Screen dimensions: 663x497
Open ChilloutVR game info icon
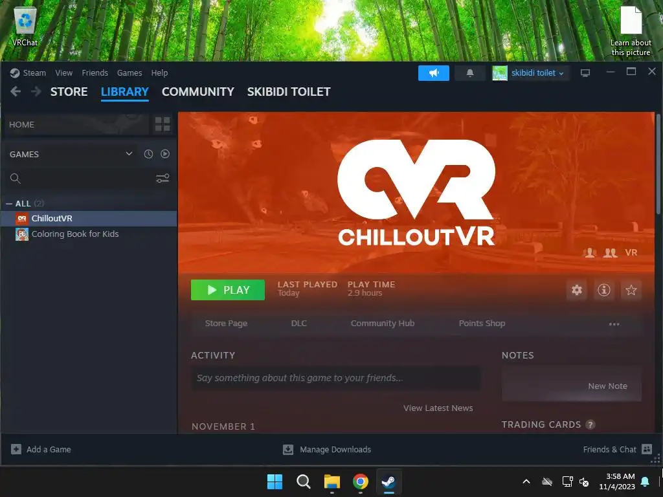tap(604, 290)
